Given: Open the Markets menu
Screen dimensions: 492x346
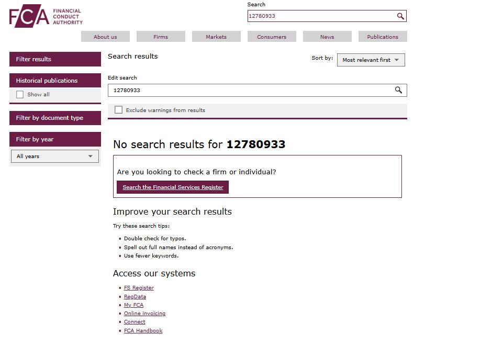Looking at the screenshot, I should (x=216, y=37).
